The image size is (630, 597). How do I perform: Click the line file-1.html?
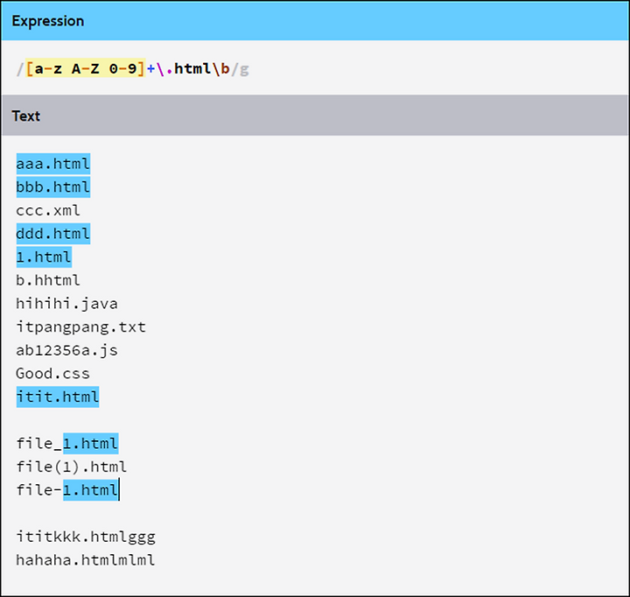[67, 490]
